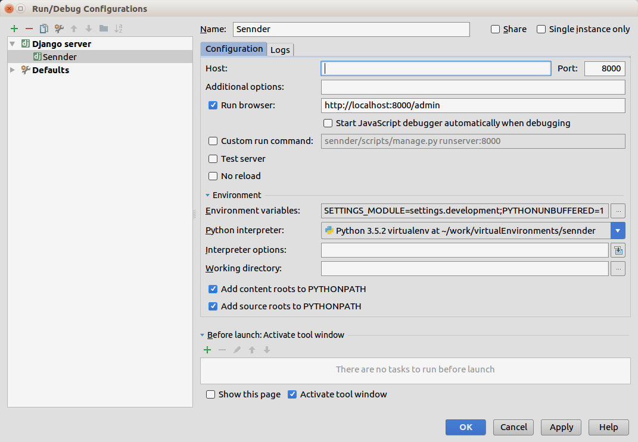The width and height of the screenshot is (638, 442).
Task: Select the Configuration tab
Action: (x=234, y=49)
